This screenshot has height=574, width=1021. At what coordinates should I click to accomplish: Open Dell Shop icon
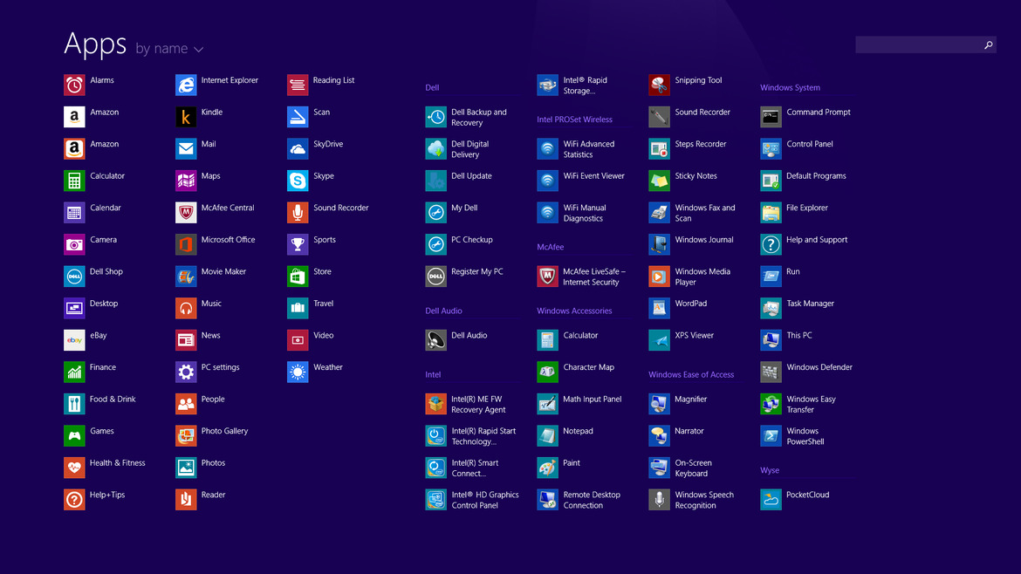click(74, 276)
